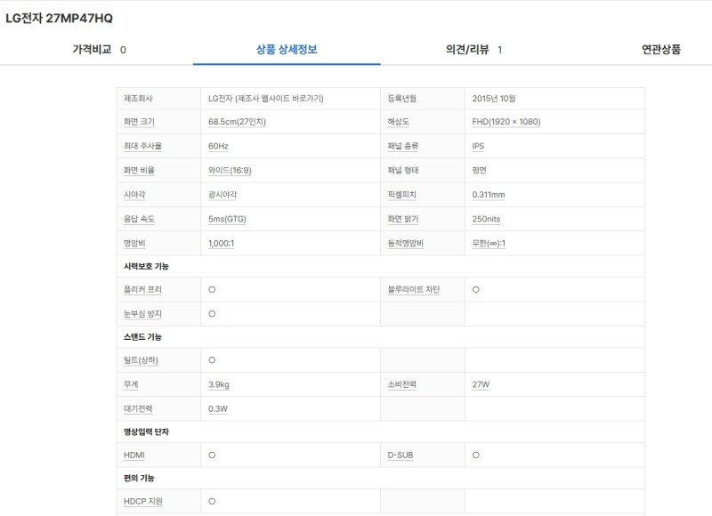Open the 가격비교 tab
The width and height of the screenshot is (712, 516).
(x=99, y=50)
